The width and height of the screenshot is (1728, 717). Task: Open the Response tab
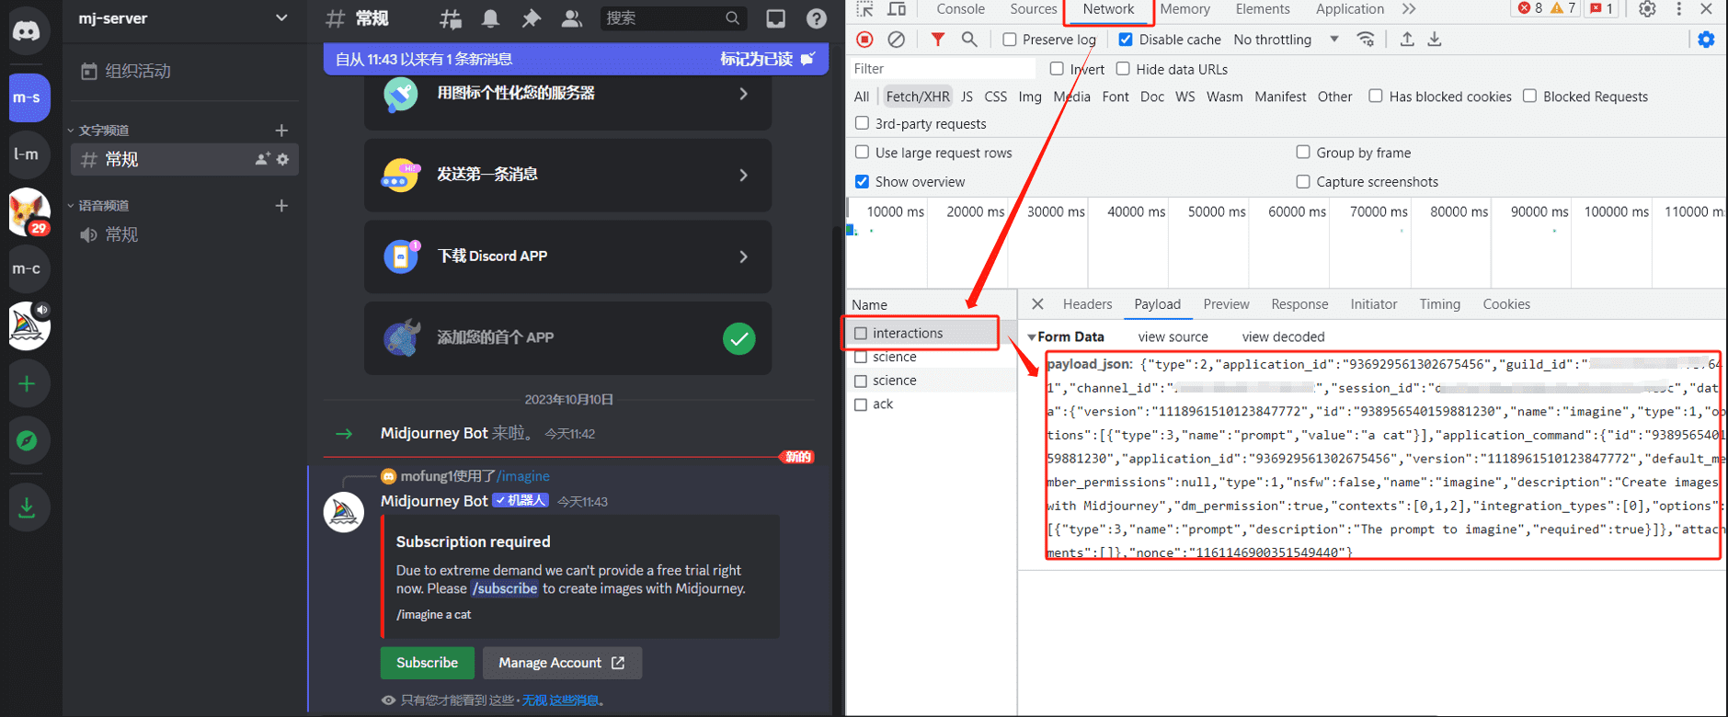[x=1299, y=304]
